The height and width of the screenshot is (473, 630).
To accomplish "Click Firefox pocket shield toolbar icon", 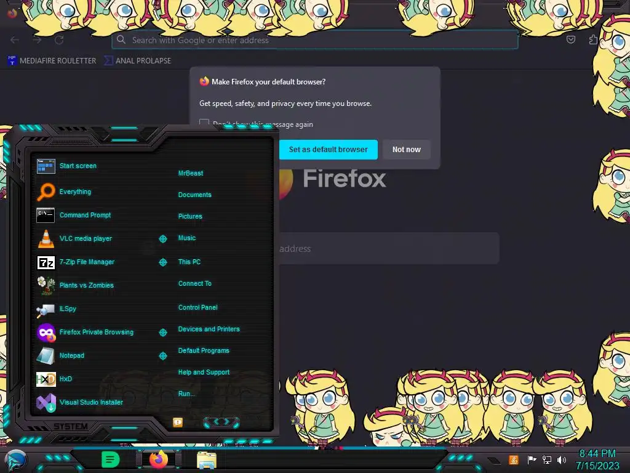I will tap(570, 39).
